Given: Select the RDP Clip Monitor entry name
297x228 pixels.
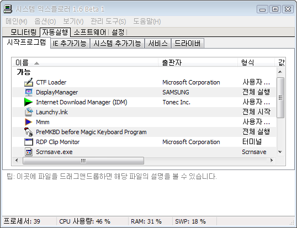Looking at the screenshot, I should pos(58,142).
